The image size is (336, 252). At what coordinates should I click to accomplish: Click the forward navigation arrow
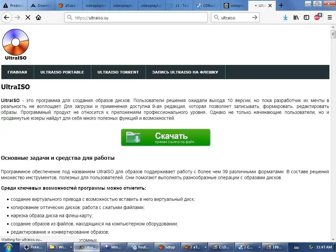pos(17,17)
